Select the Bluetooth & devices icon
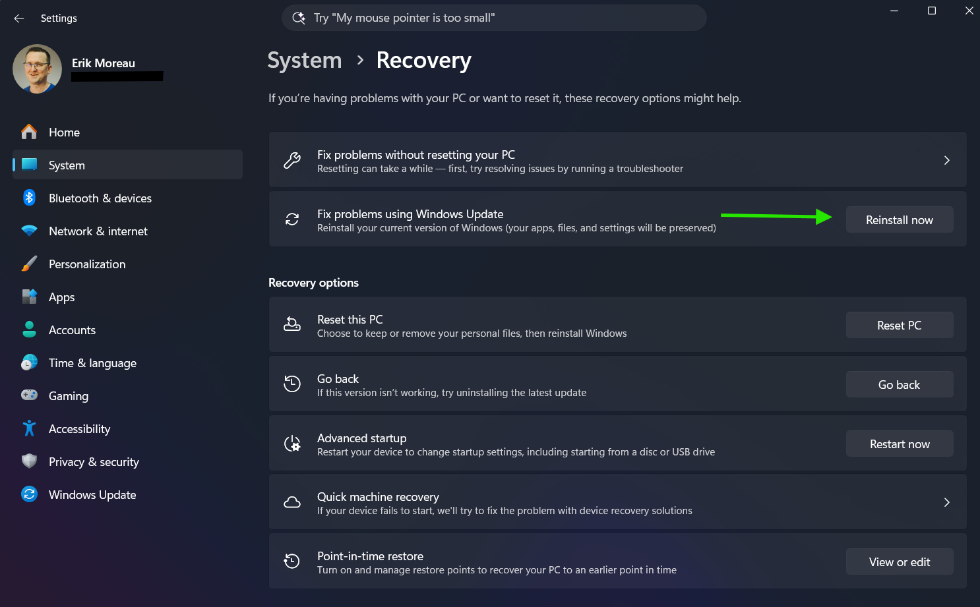980x607 pixels. [x=29, y=198]
